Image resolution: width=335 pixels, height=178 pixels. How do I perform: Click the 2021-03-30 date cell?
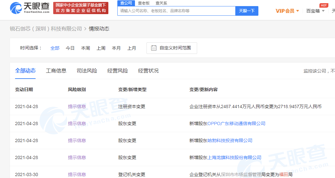click(27, 174)
